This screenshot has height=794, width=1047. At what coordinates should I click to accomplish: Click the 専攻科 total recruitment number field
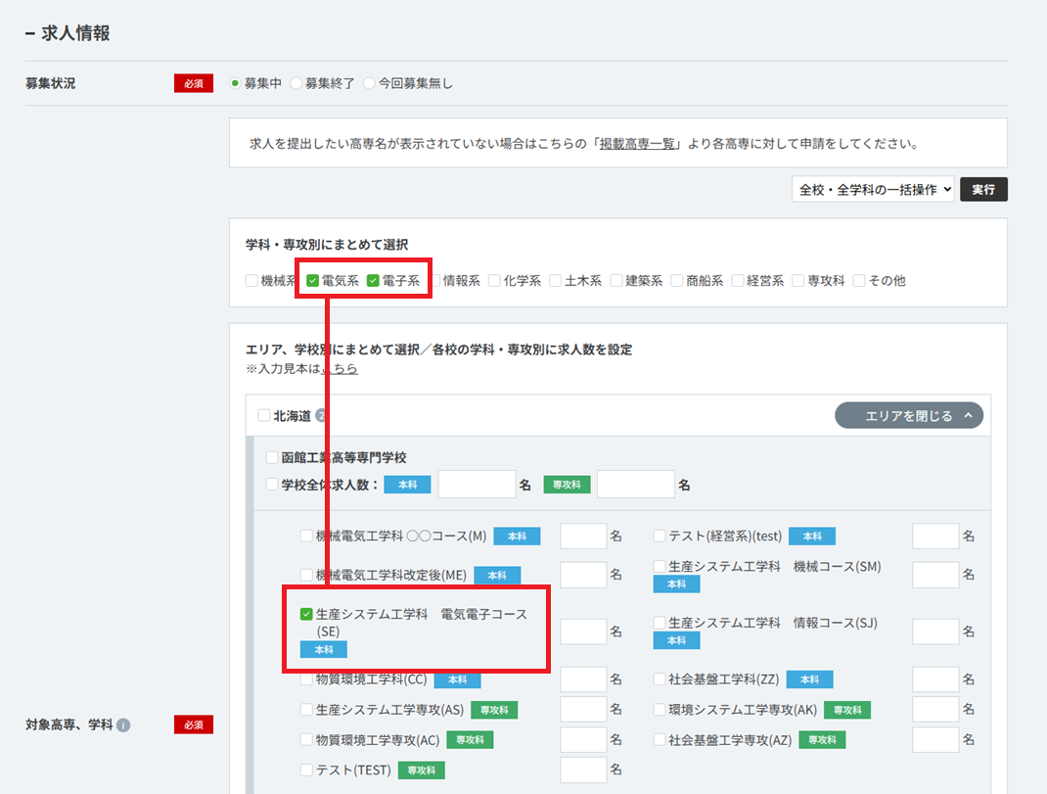[636, 485]
